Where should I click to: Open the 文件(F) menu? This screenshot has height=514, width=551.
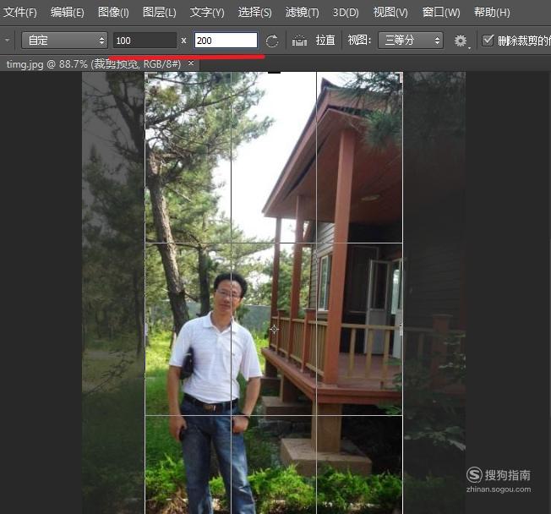(20, 13)
